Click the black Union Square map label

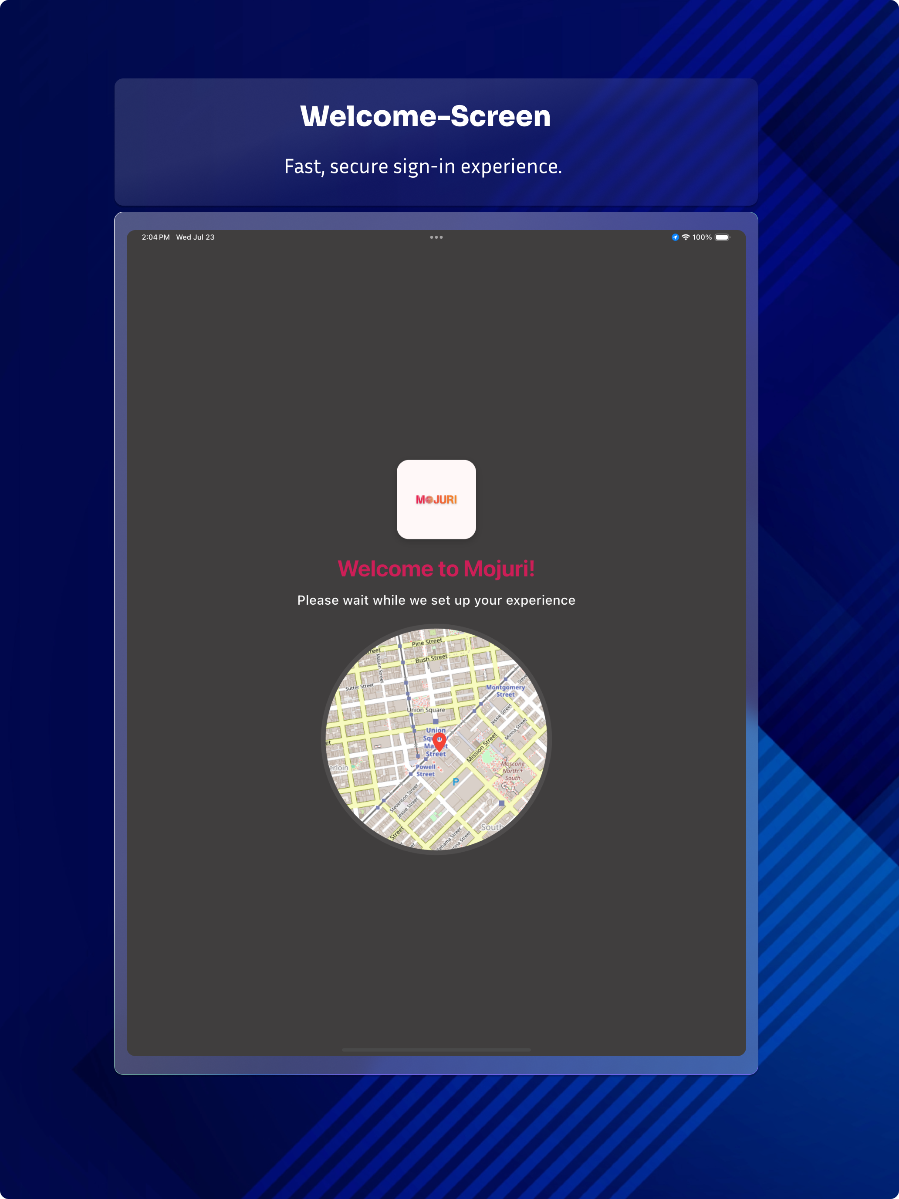point(426,710)
